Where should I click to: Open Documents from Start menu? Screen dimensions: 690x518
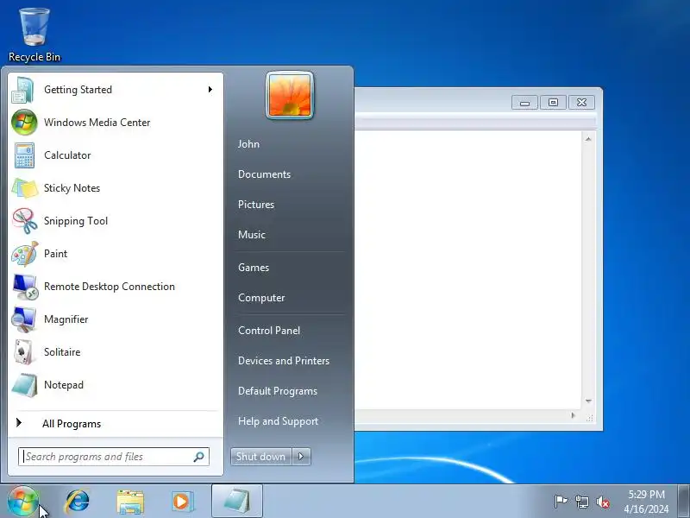tap(264, 174)
